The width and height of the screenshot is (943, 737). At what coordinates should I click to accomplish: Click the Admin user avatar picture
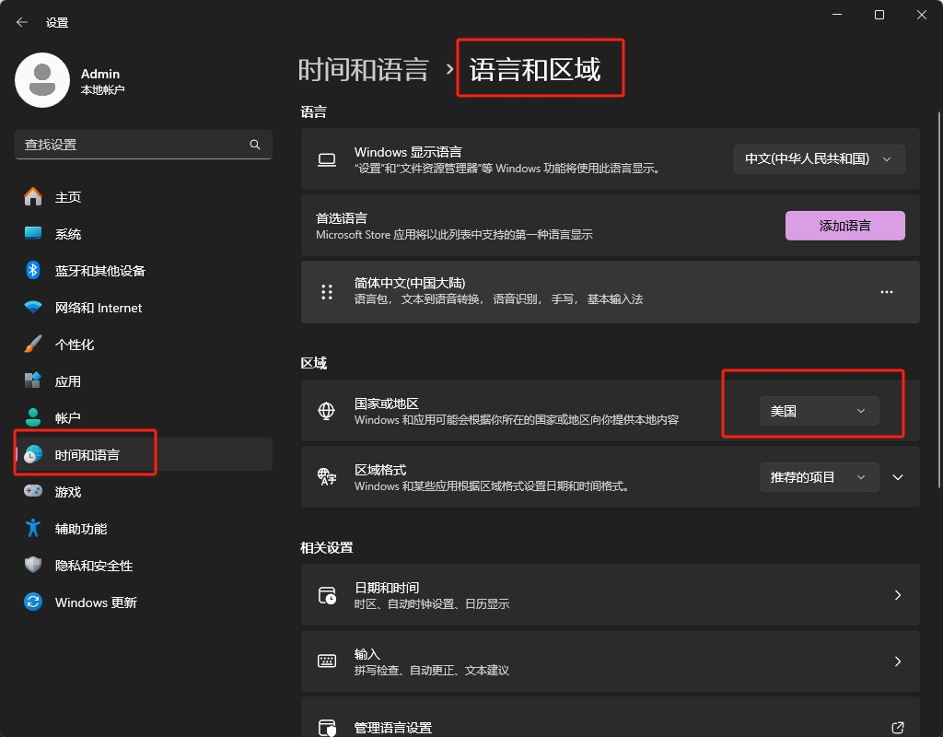click(42, 80)
